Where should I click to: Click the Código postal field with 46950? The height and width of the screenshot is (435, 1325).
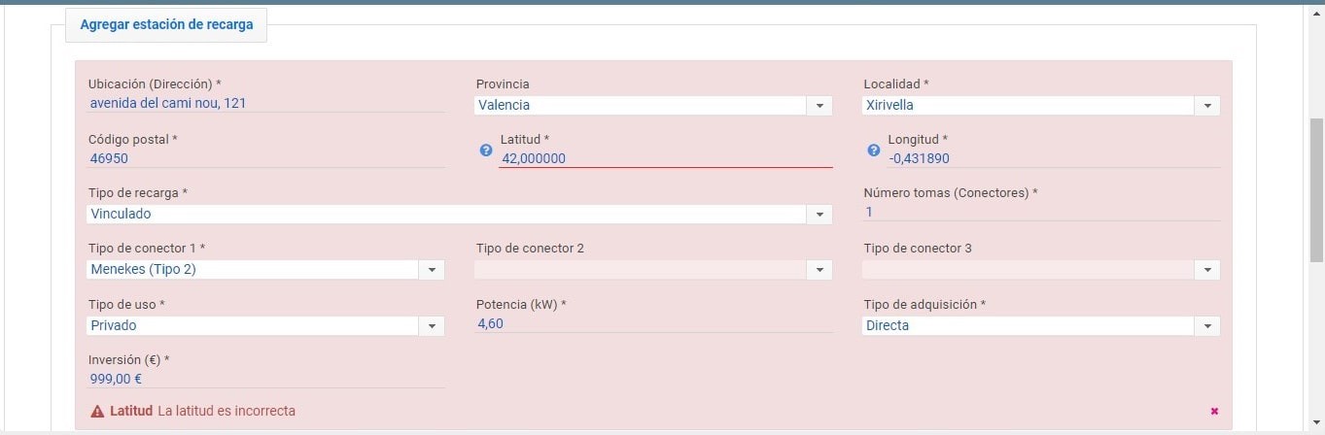[266, 158]
